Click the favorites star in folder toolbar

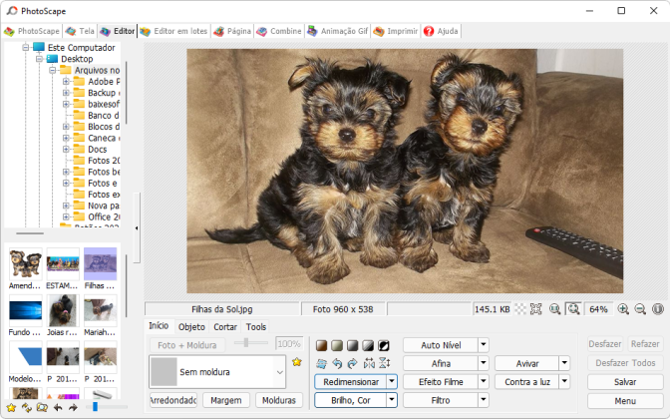pyautogui.click(x=11, y=407)
